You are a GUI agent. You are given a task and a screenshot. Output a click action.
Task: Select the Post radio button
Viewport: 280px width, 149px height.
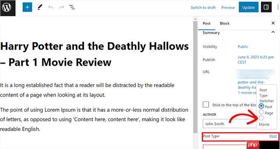pyautogui.click(x=261, y=106)
